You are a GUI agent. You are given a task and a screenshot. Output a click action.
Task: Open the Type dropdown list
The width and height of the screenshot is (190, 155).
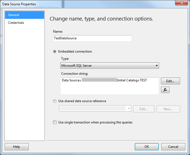tap(157, 66)
